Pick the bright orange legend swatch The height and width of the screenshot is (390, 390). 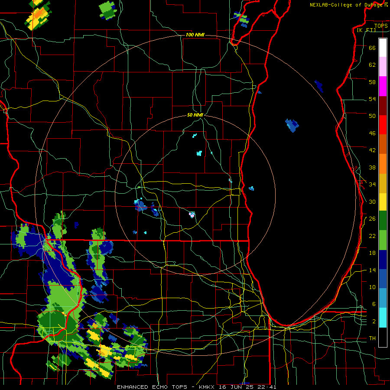[383, 164]
